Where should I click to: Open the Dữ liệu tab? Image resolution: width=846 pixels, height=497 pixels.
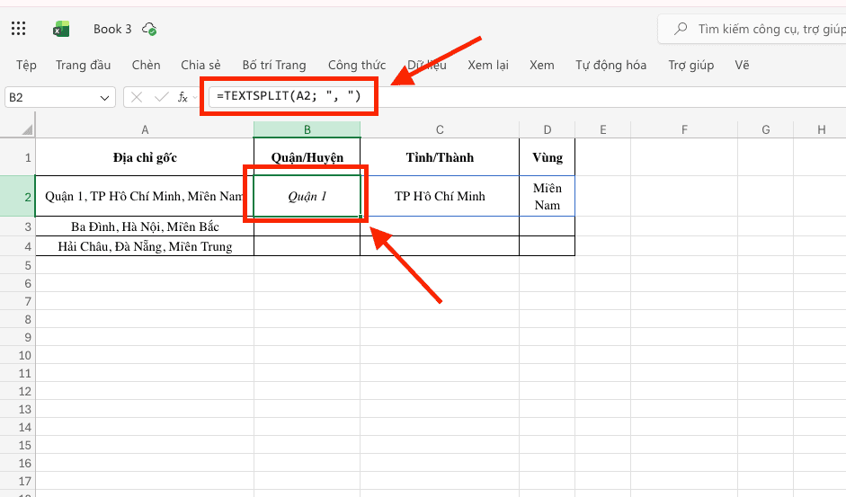427,66
